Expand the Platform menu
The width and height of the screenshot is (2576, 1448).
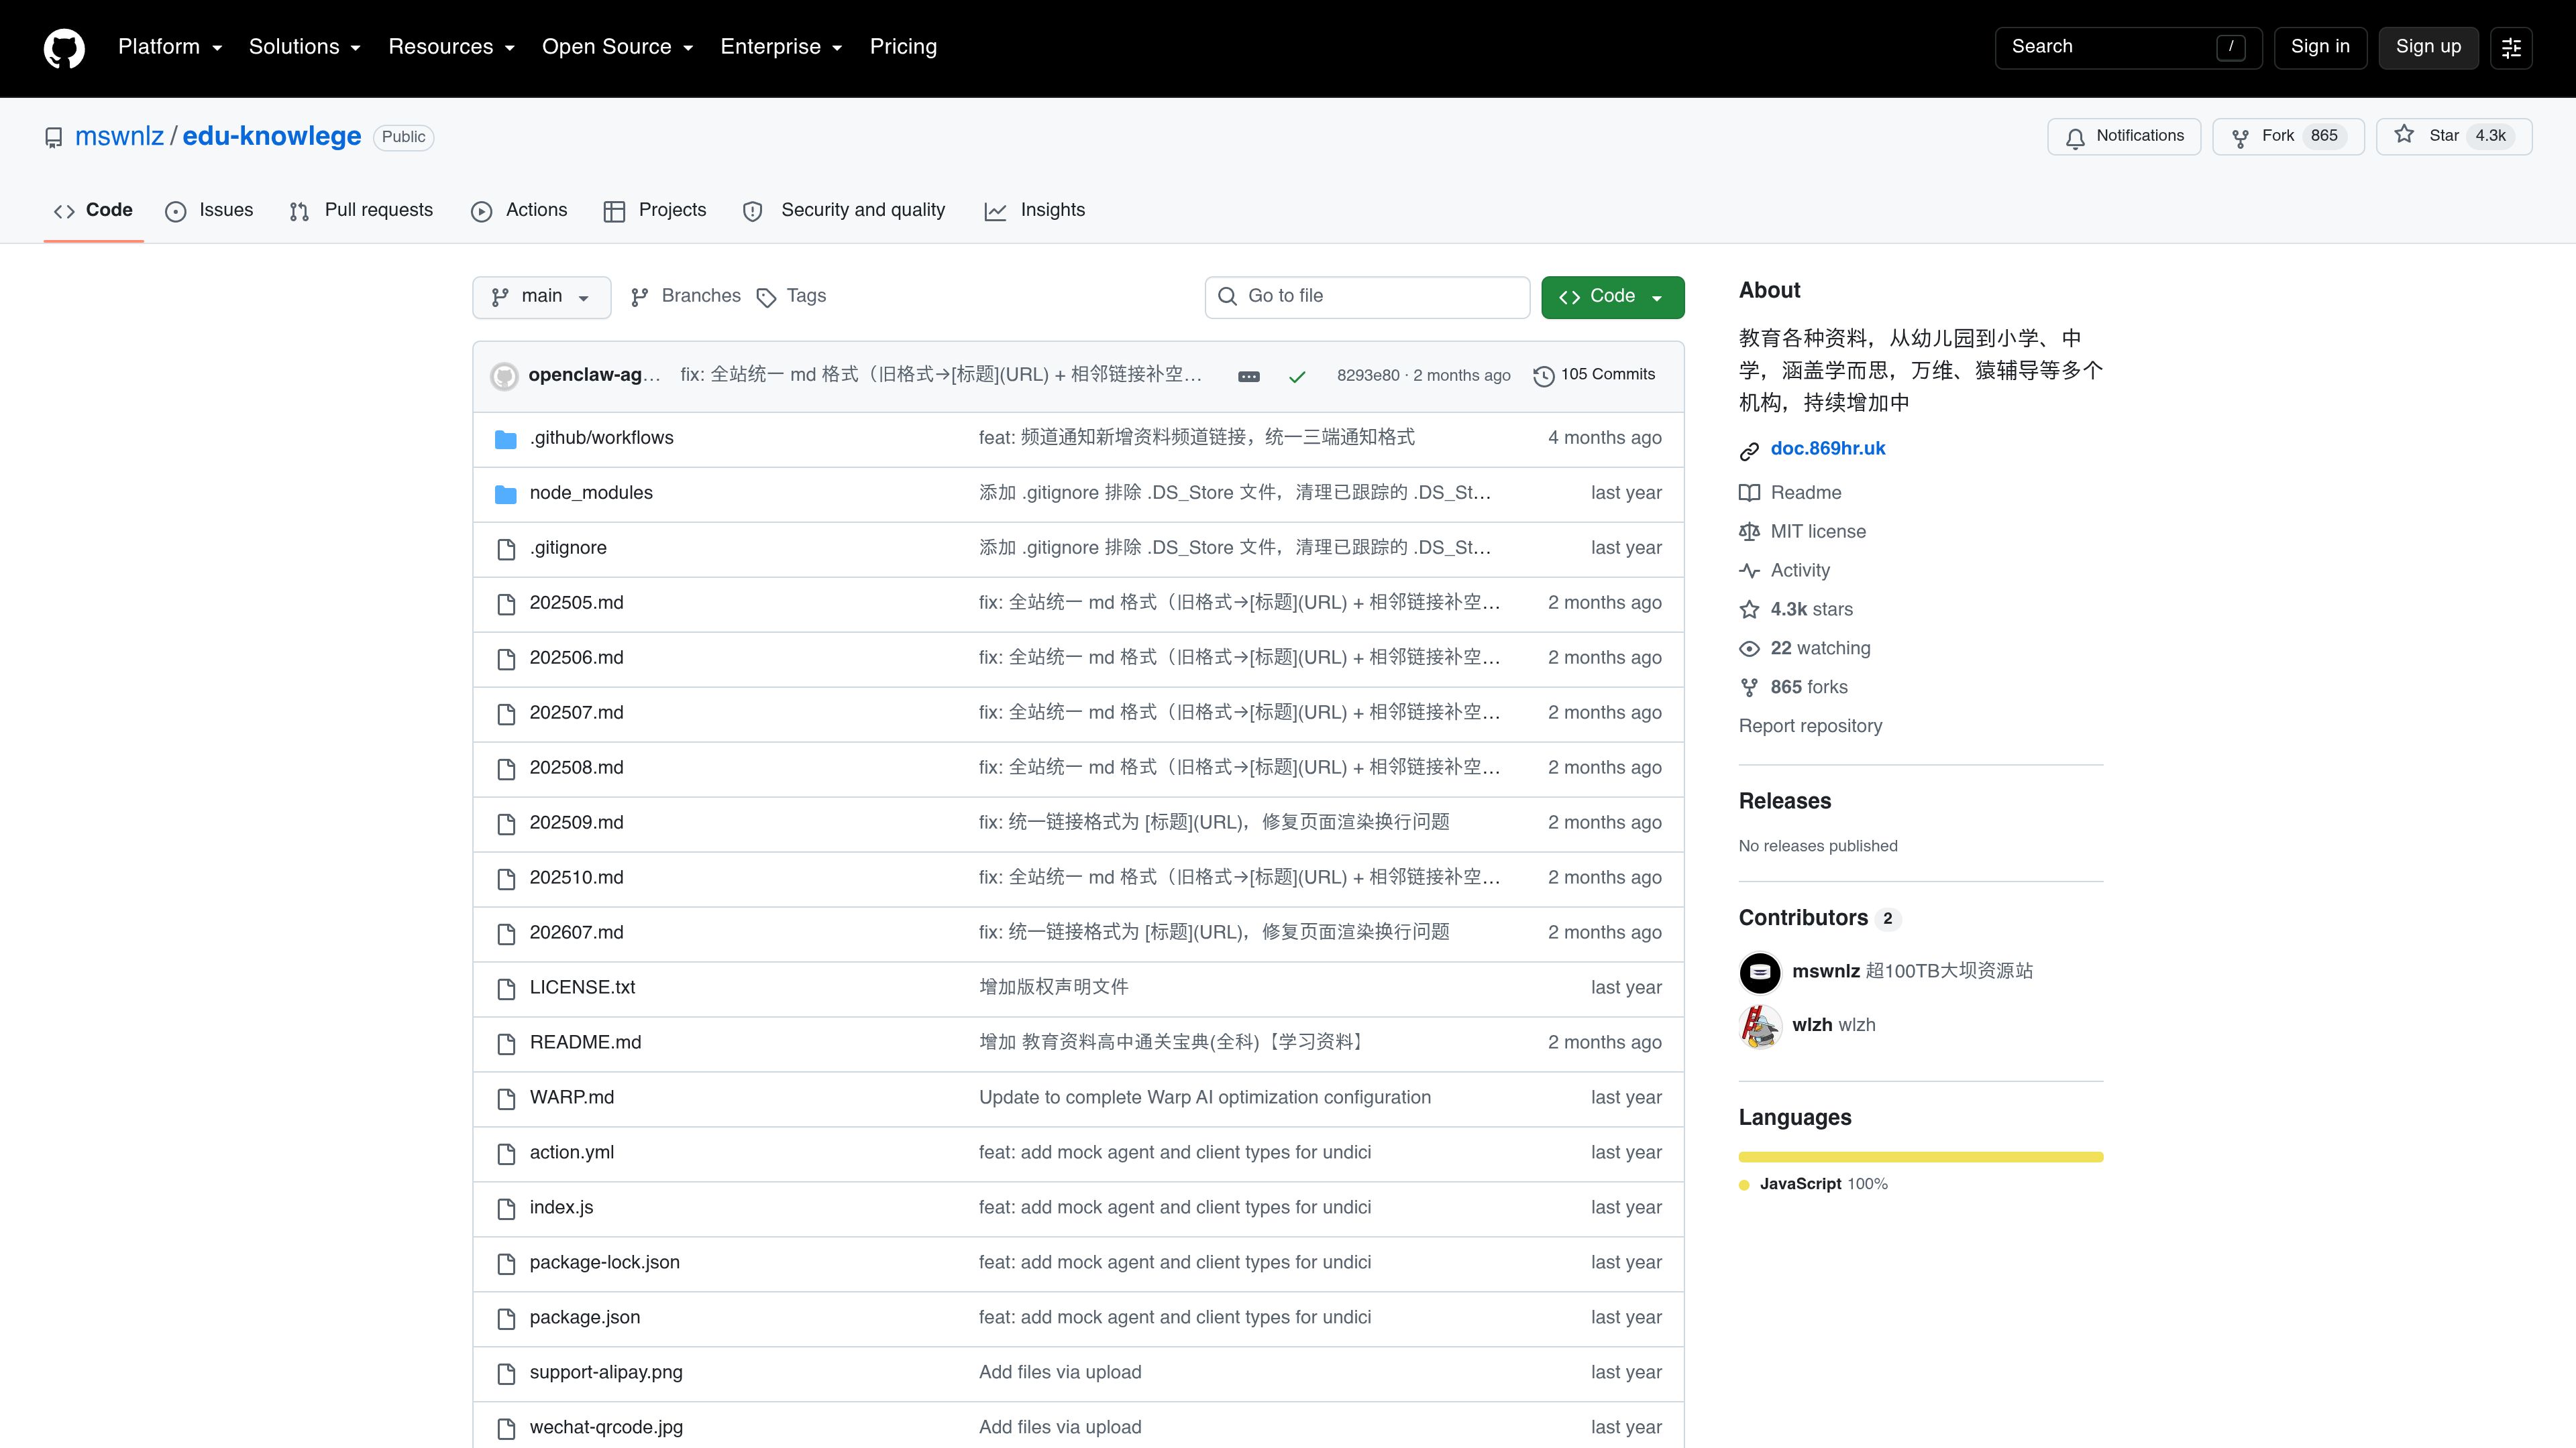point(170,47)
